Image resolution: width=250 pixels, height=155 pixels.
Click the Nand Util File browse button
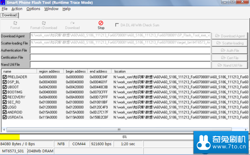coord(229,65)
